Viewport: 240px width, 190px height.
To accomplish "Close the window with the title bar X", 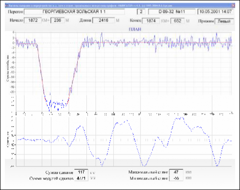I will (x=233, y=6).
